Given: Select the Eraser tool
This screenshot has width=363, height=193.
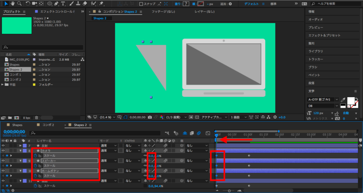Looking at the screenshot, I should [85, 4].
